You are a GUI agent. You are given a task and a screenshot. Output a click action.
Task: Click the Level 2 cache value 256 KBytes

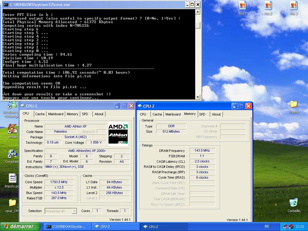114,193
